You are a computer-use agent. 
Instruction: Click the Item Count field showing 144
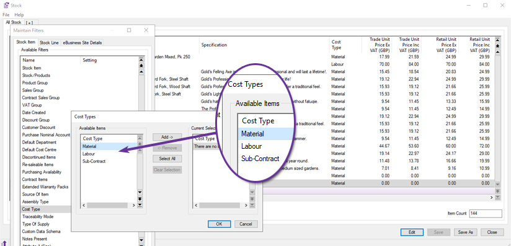(x=485, y=213)
